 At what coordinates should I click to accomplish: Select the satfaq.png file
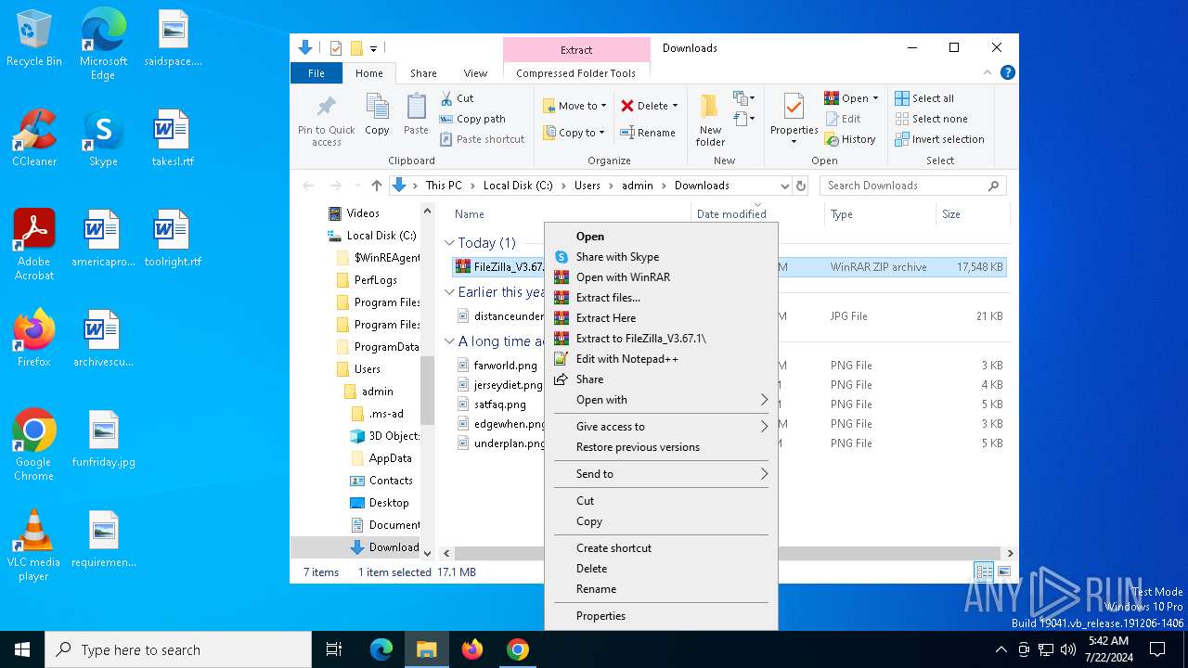(x=501, y=405)
